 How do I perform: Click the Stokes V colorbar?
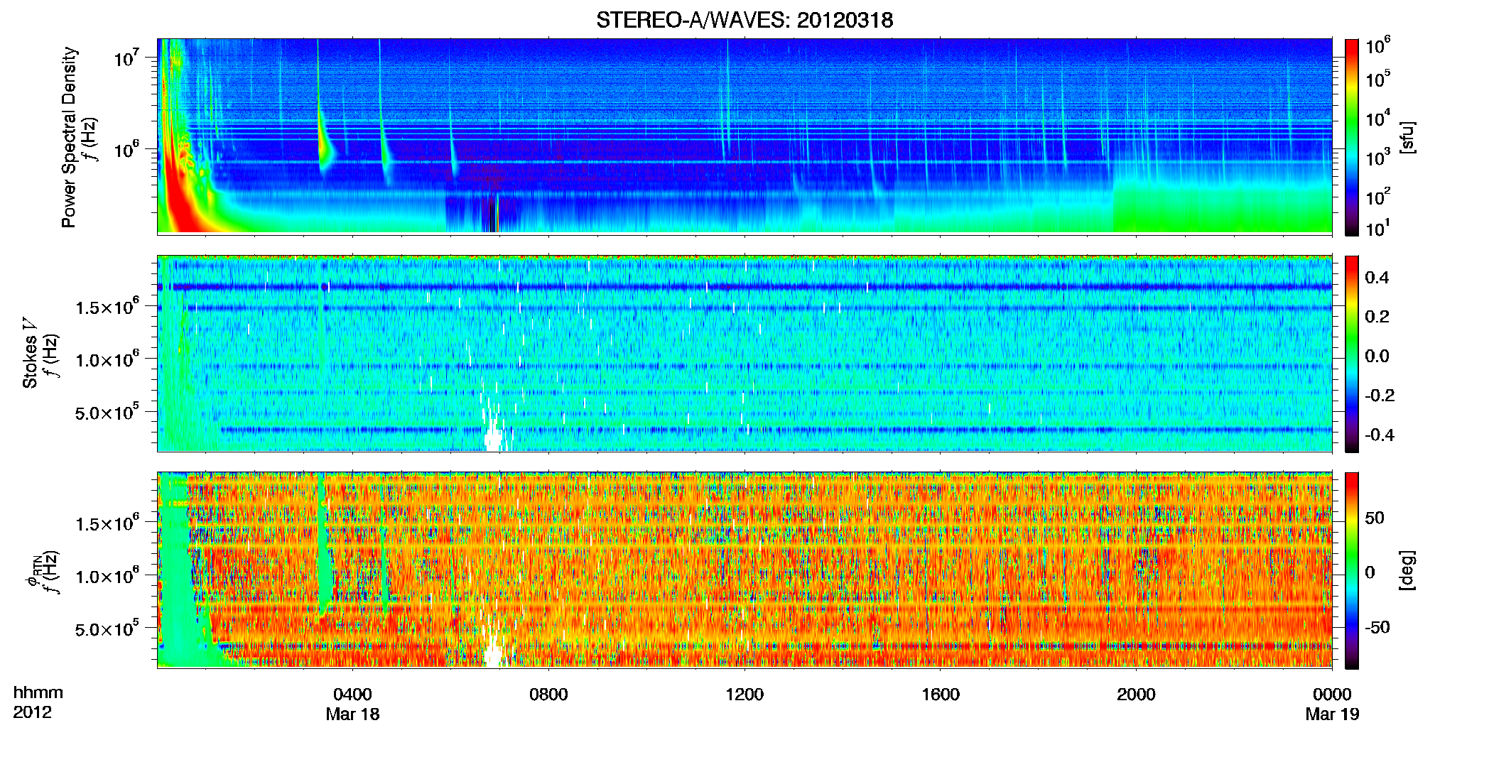click(x=1352, y=354)
